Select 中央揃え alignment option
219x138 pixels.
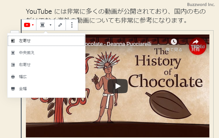tap(46, 52)
